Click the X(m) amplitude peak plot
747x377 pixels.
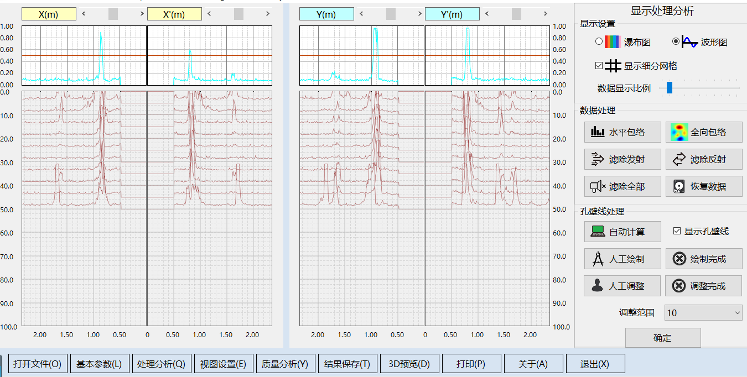pos(84,55)
